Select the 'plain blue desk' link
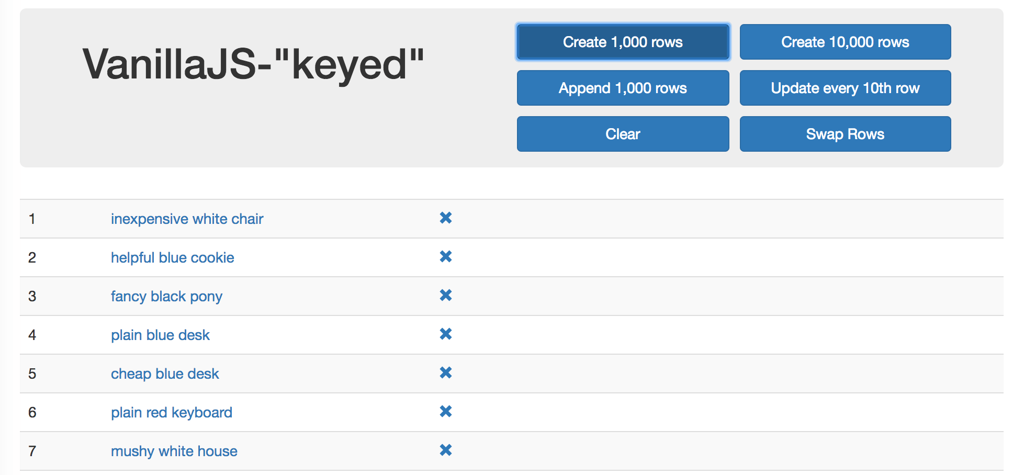The width and height of the screenshot is (1013, 475). [160, 335]
